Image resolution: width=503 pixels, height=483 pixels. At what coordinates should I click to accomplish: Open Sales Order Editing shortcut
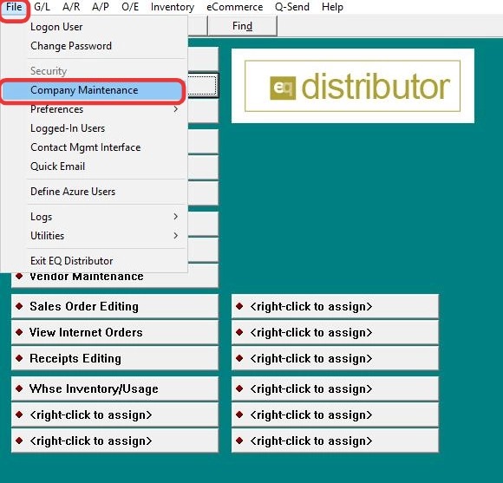(114, 306)
